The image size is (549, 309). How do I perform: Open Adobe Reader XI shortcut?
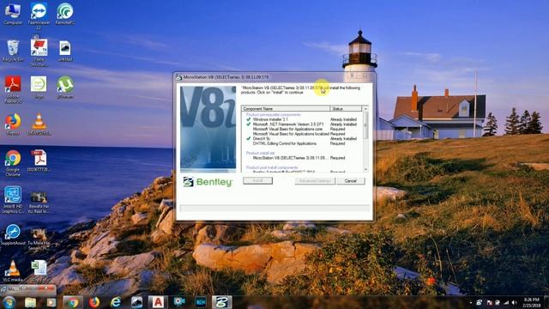(13, 89)
